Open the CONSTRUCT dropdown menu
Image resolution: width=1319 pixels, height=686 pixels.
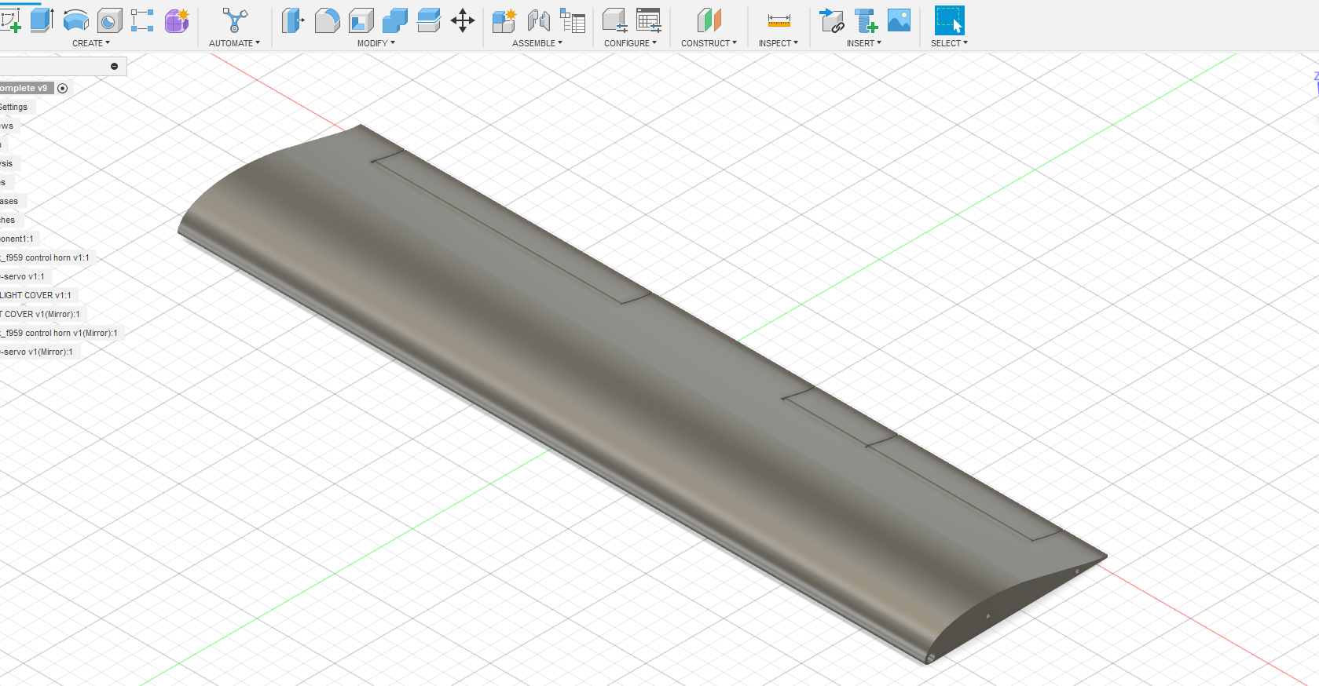point(709,43)
